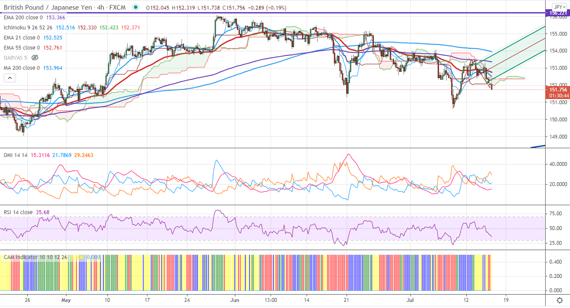Select EMA 200 close 0 indicator label
Image resolution: width=570 pixels, height=308 pixels.
coord(23,17)
